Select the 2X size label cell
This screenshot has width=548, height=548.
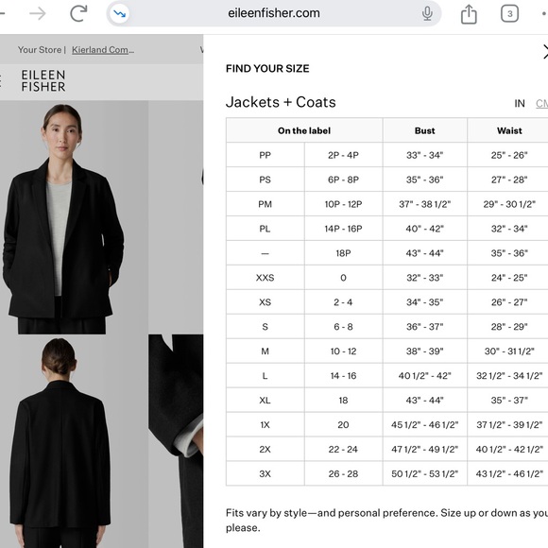pyautogui.click(x=265, y=449)
